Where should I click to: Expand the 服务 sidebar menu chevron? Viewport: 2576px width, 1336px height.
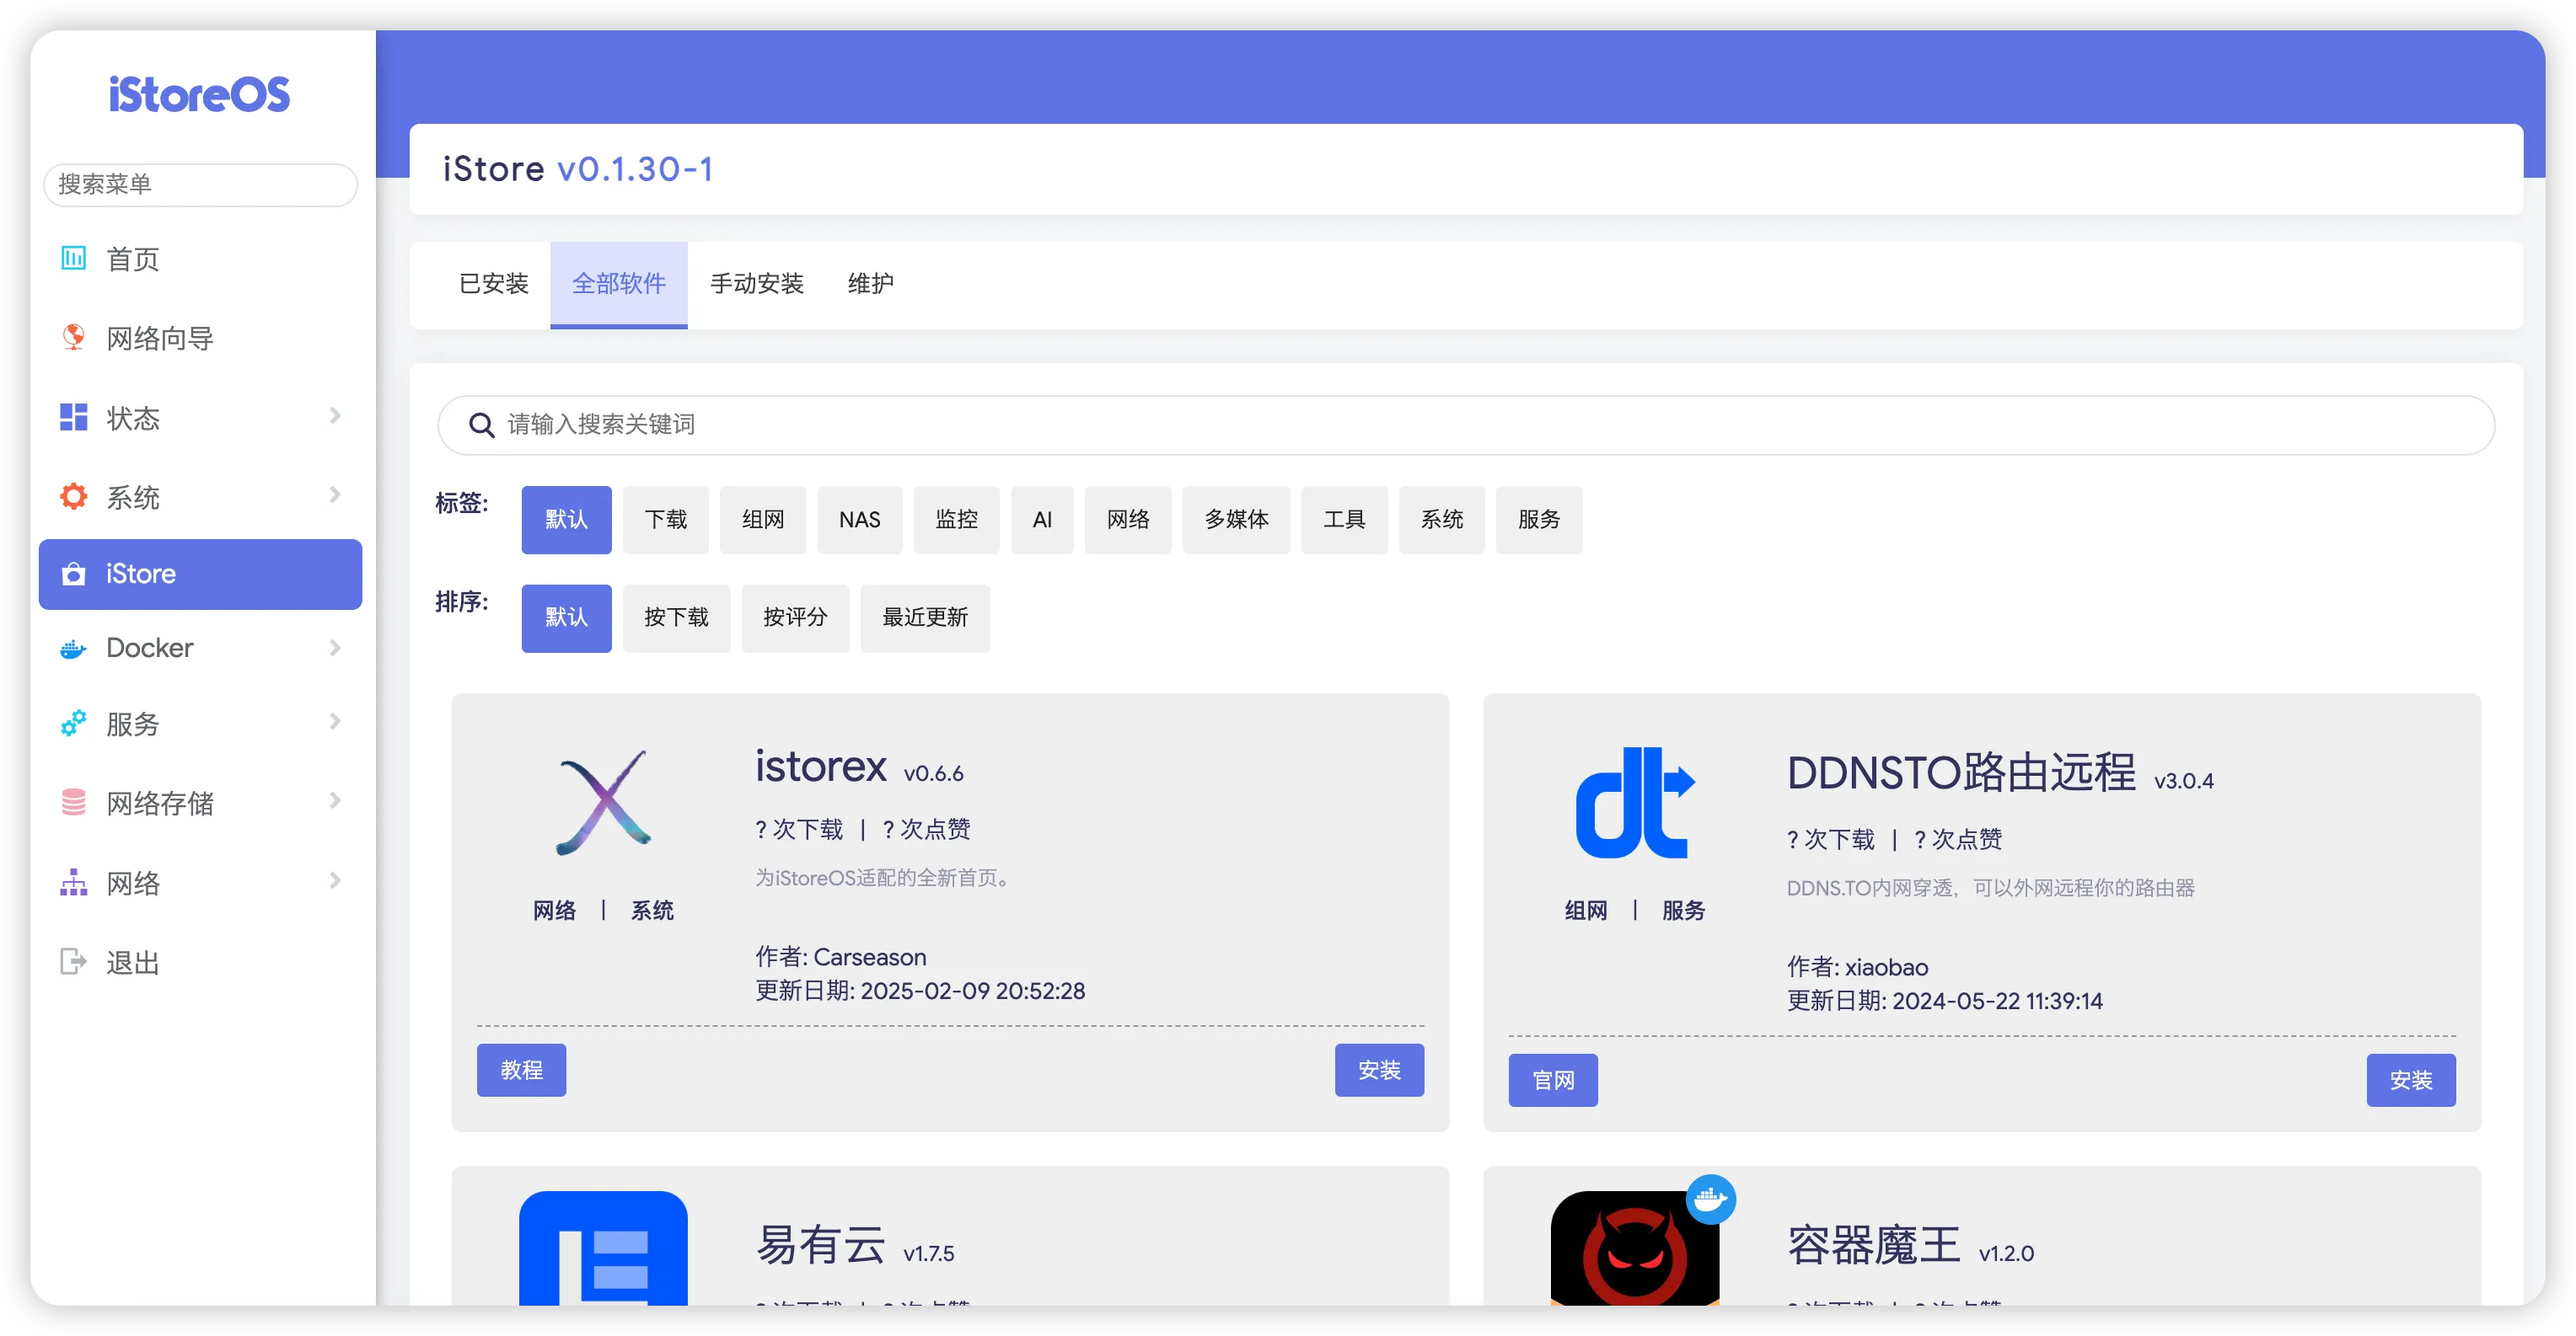pyautogui.click(x=335, y=721)
